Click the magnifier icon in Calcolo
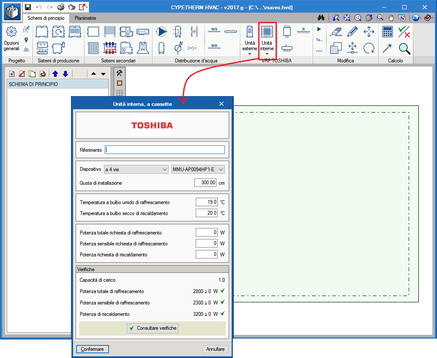The height and width of the screenshot is (358, 437). 404,48
